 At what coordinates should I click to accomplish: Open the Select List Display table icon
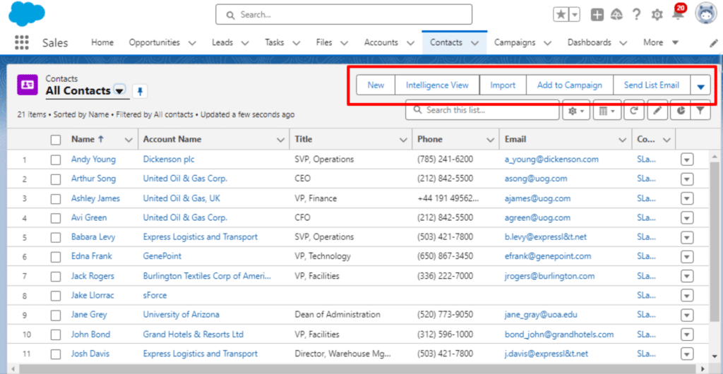(x=607, y=111)
